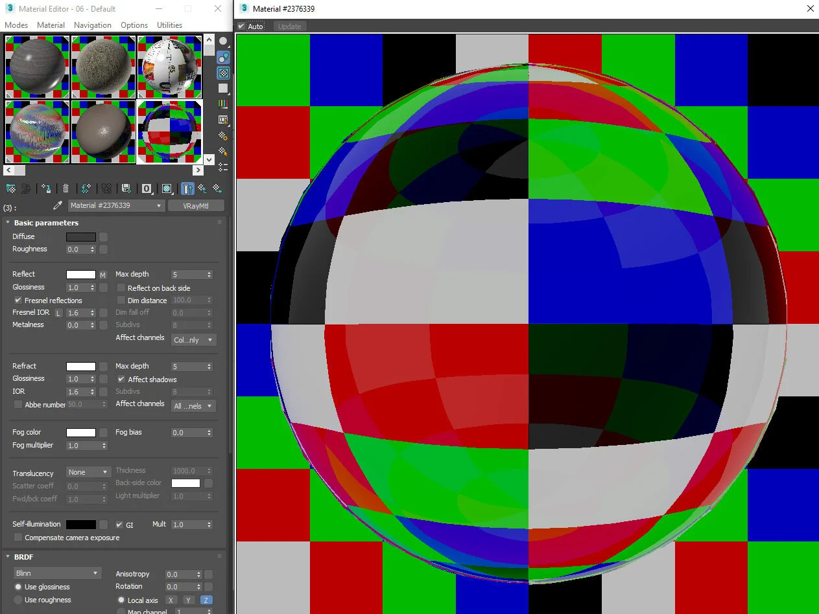Click the Sample UV Tiling icon
819x614 pixels.
tap(223, 88)
